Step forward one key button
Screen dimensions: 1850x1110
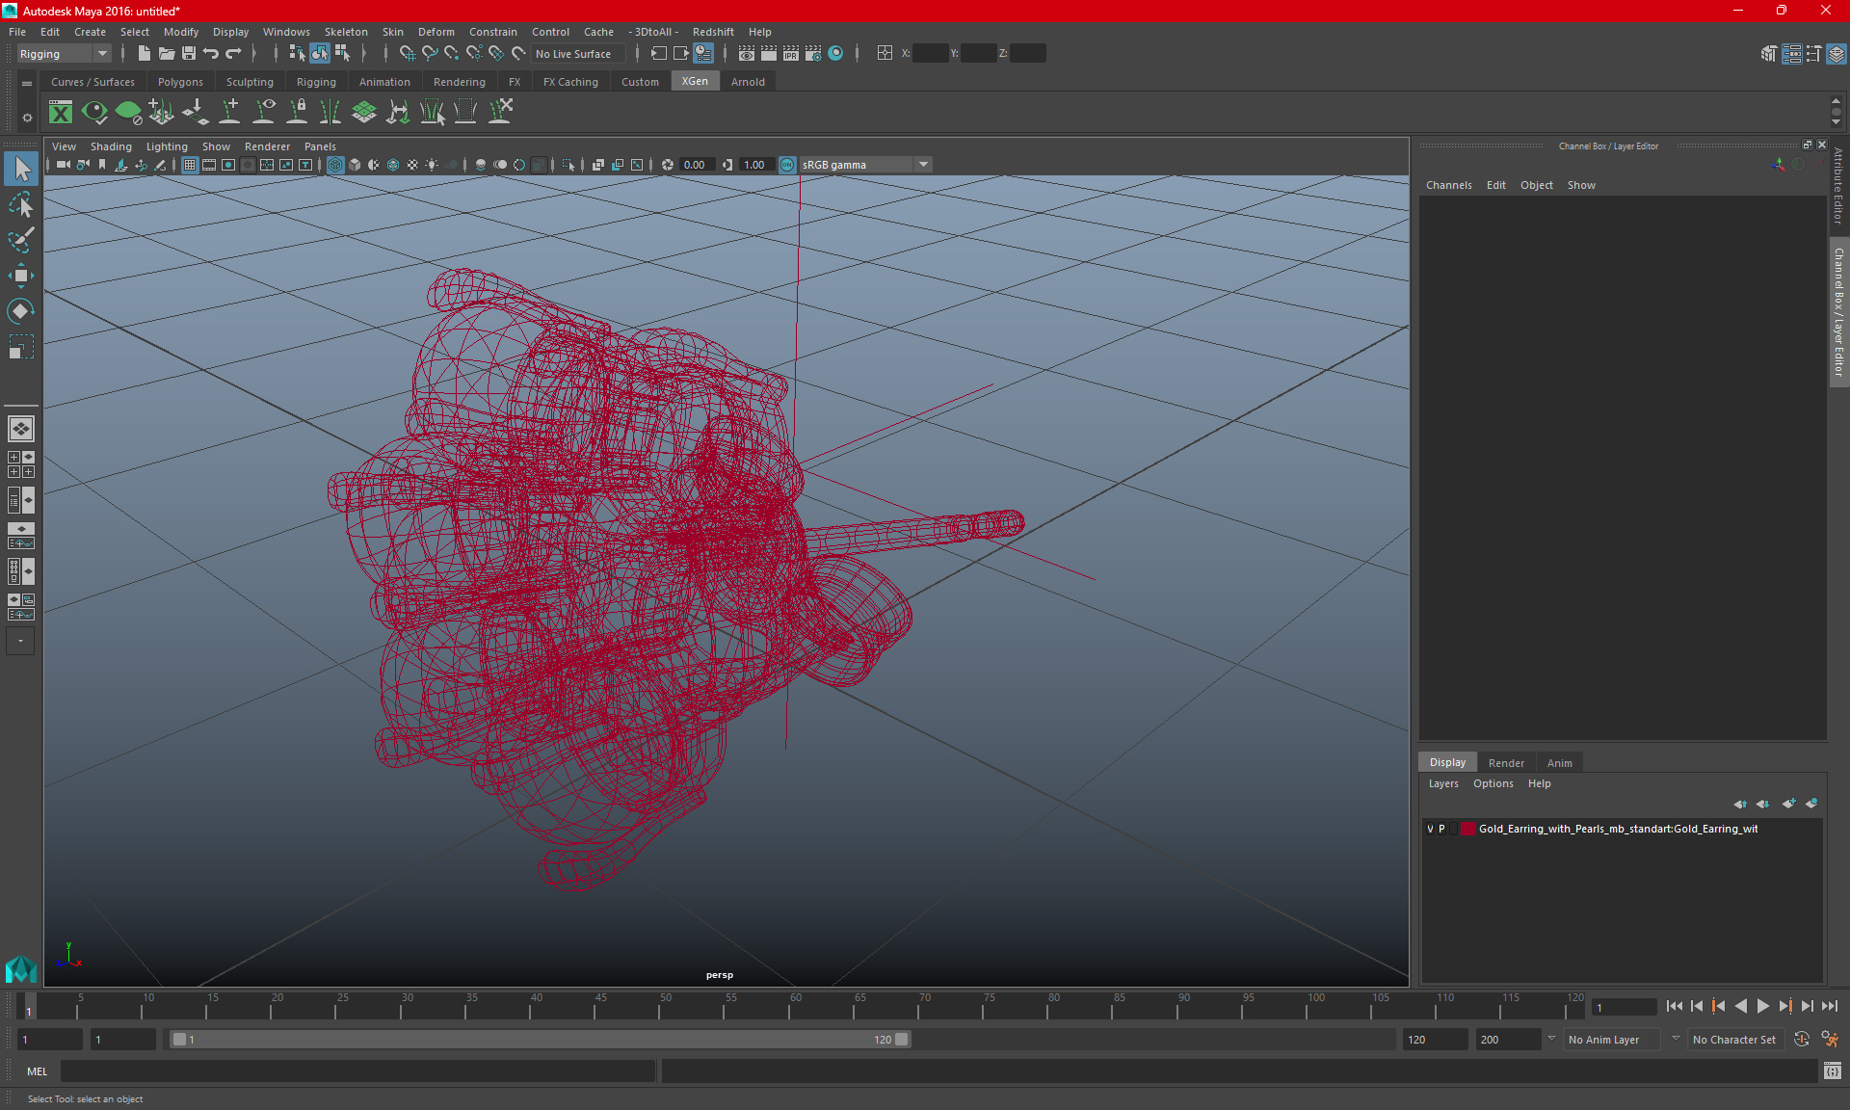(x=1784, y=1006)
